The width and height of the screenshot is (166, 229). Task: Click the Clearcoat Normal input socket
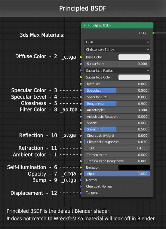coord(81,186)
